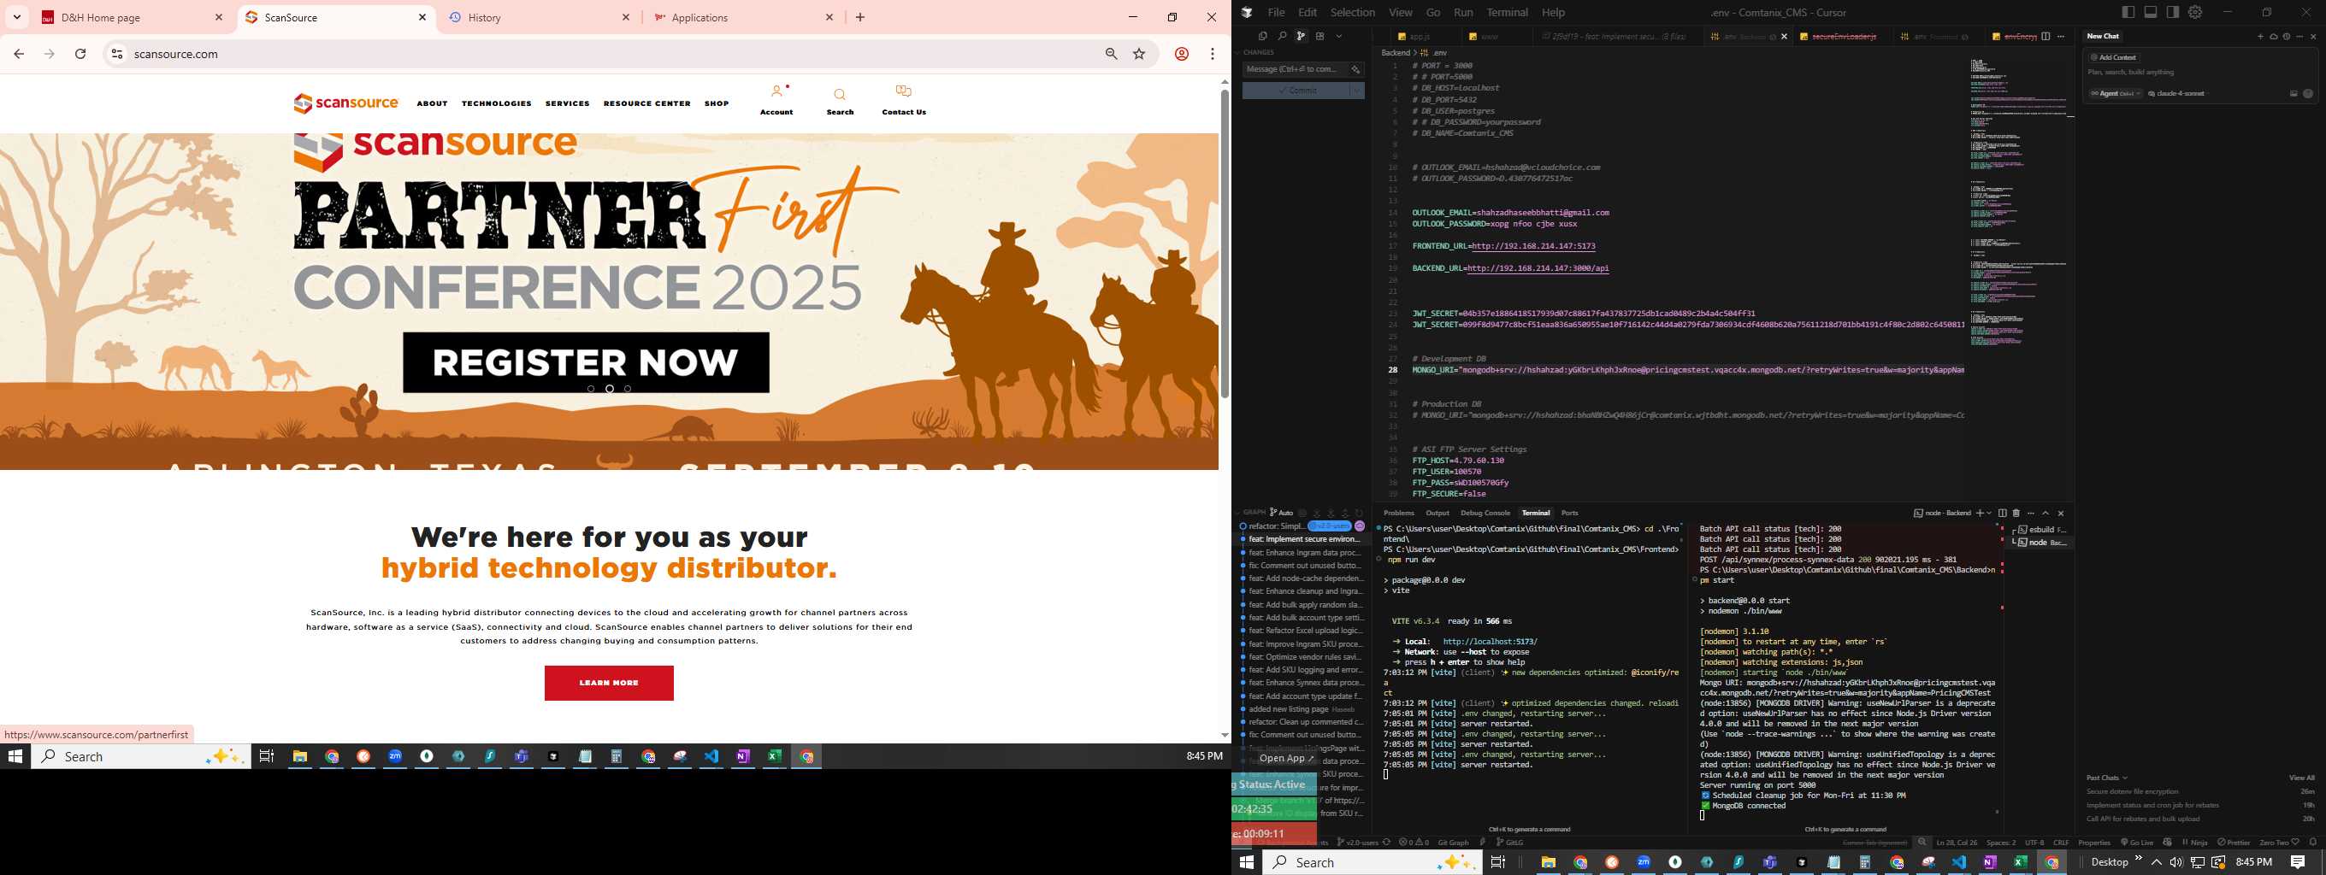This screenshot has height=875, width=2326.
Task: Expand the Past Chats section
Action: click(2106, 778)
